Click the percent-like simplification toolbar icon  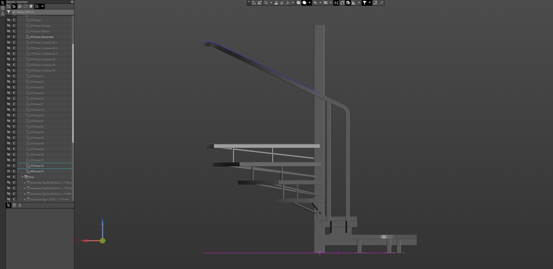(336, 3)
